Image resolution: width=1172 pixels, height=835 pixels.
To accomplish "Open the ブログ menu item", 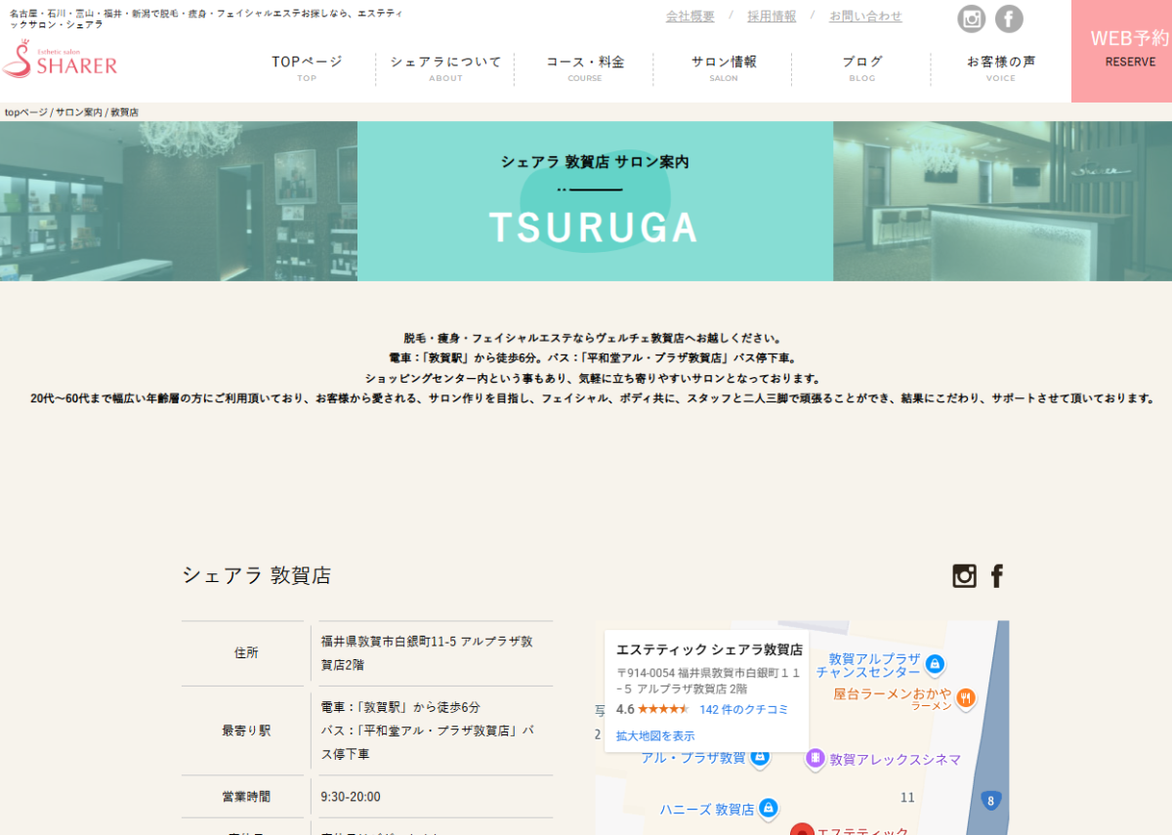I will click(861, 68).
